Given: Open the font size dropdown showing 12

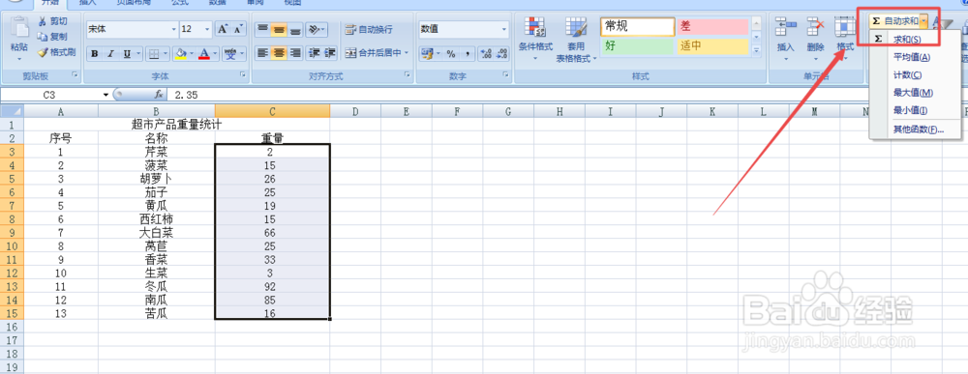Looking at the screenshot, I should 207,29.
